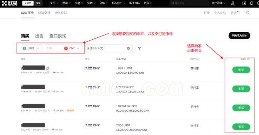
Task: Open the 买币 menu in the top bar
Action: coord(54,3)
